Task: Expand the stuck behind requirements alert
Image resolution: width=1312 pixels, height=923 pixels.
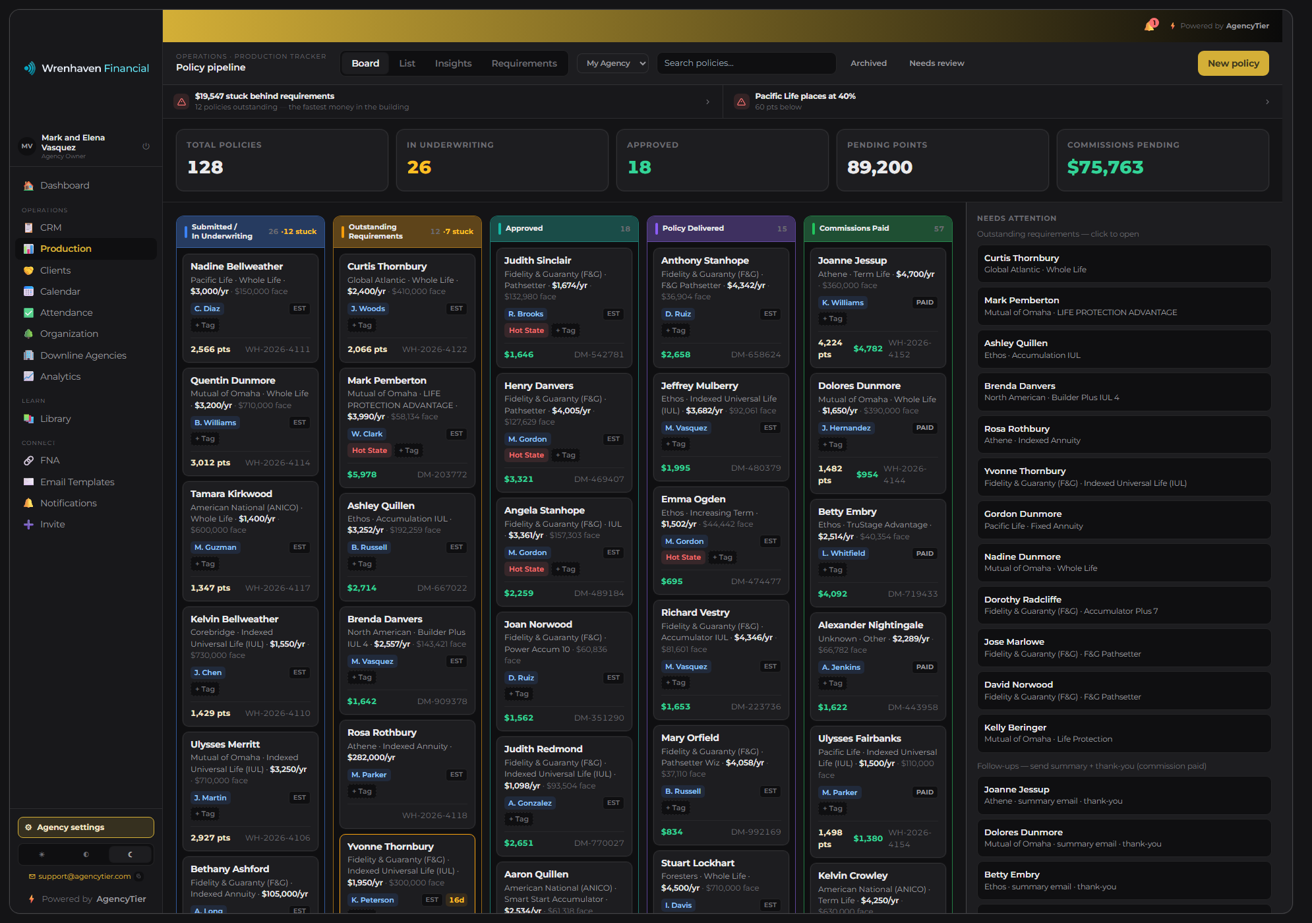Action: (442, 102)
